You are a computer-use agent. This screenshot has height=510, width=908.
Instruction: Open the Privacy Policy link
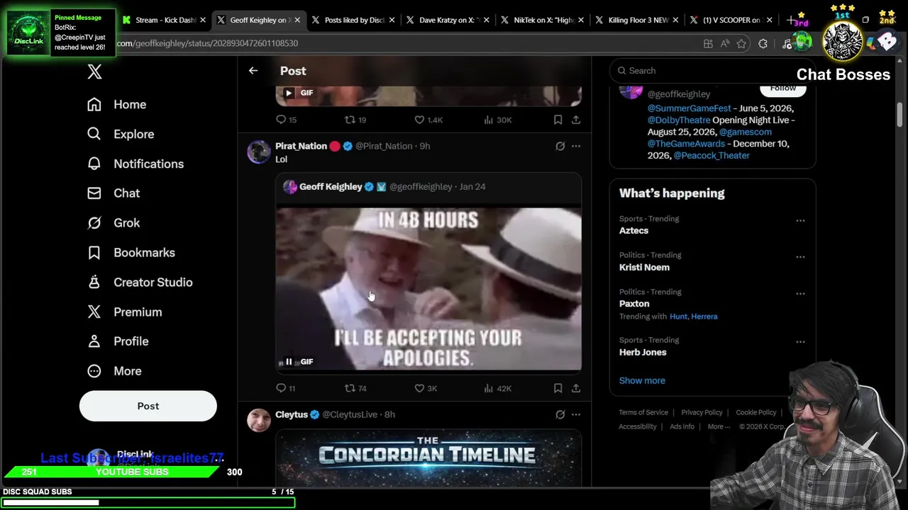click(702, 412)
